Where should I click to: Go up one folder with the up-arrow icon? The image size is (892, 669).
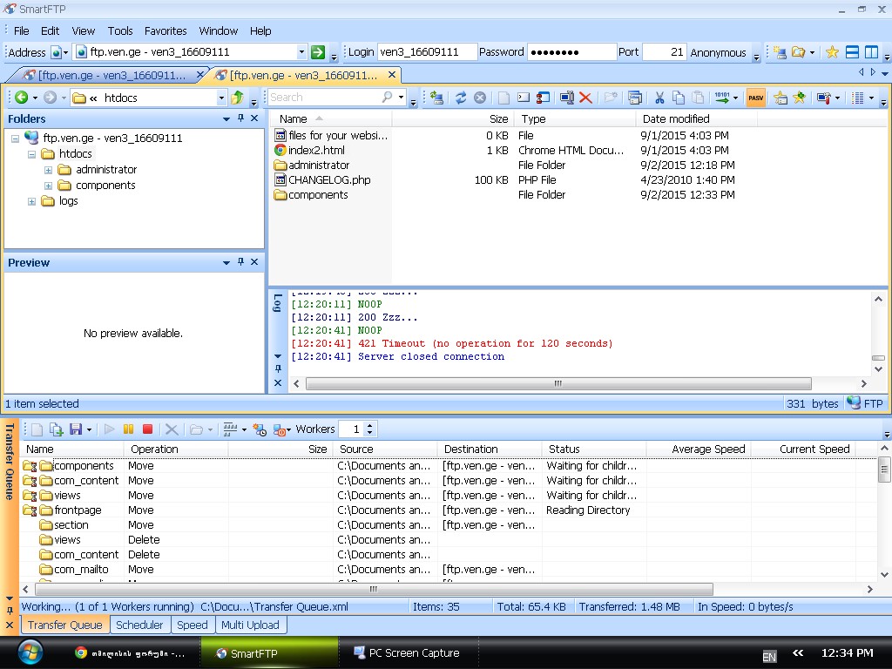pos(237,98)
